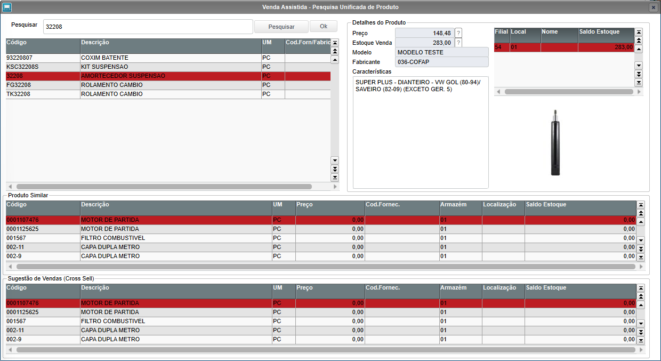
Task: Click into the Pesquisar search text field
Action: coord(148,27)
